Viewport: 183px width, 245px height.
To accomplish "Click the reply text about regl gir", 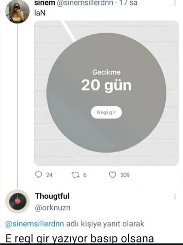I will 80,238.
